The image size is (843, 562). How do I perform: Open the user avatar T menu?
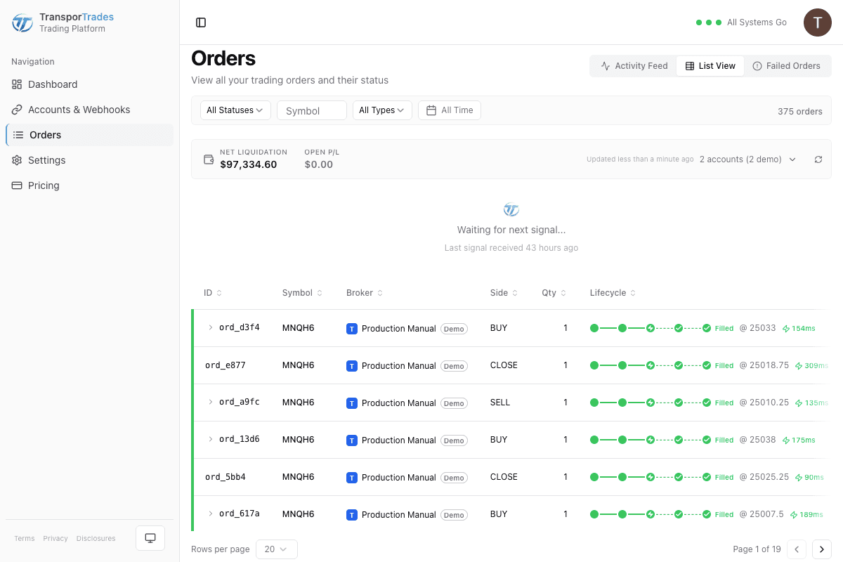(818, 22)
